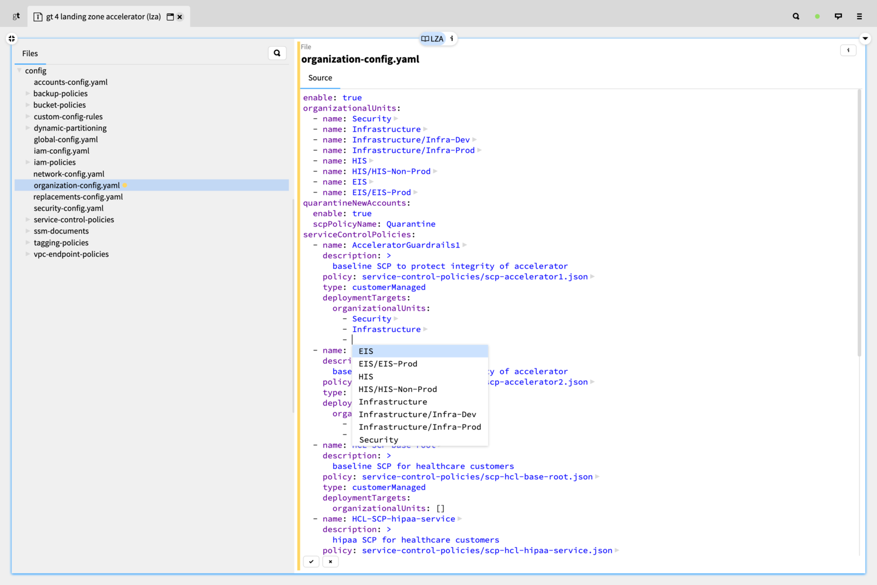
Task: Expand arrow after Infrastructure/Infra-Prod name
Action: tap(479, 150)
